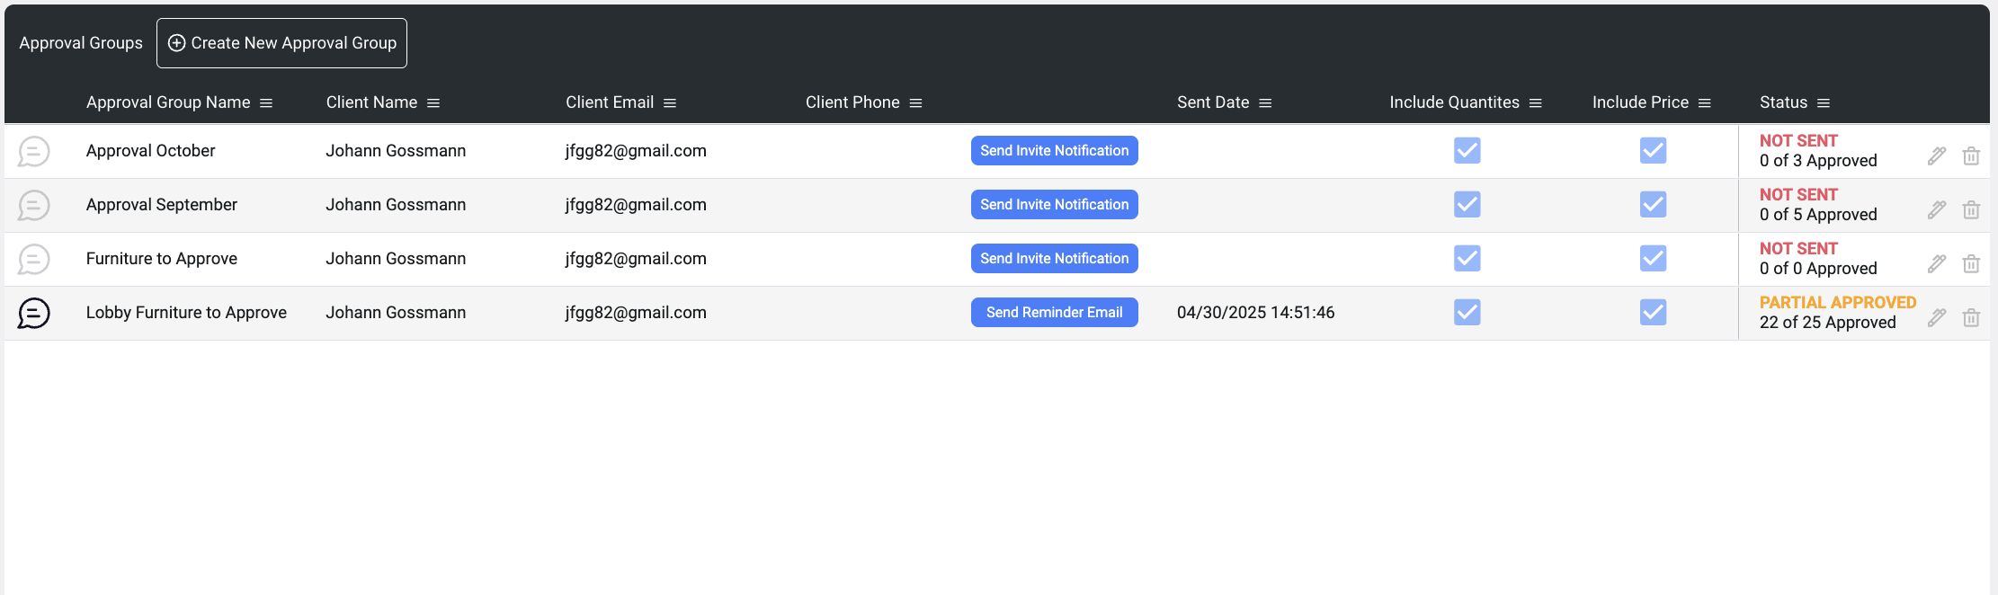Screen dimensions: 1998x595
Task: Open Include Quantites column menu
Action: coord(1536,103)
